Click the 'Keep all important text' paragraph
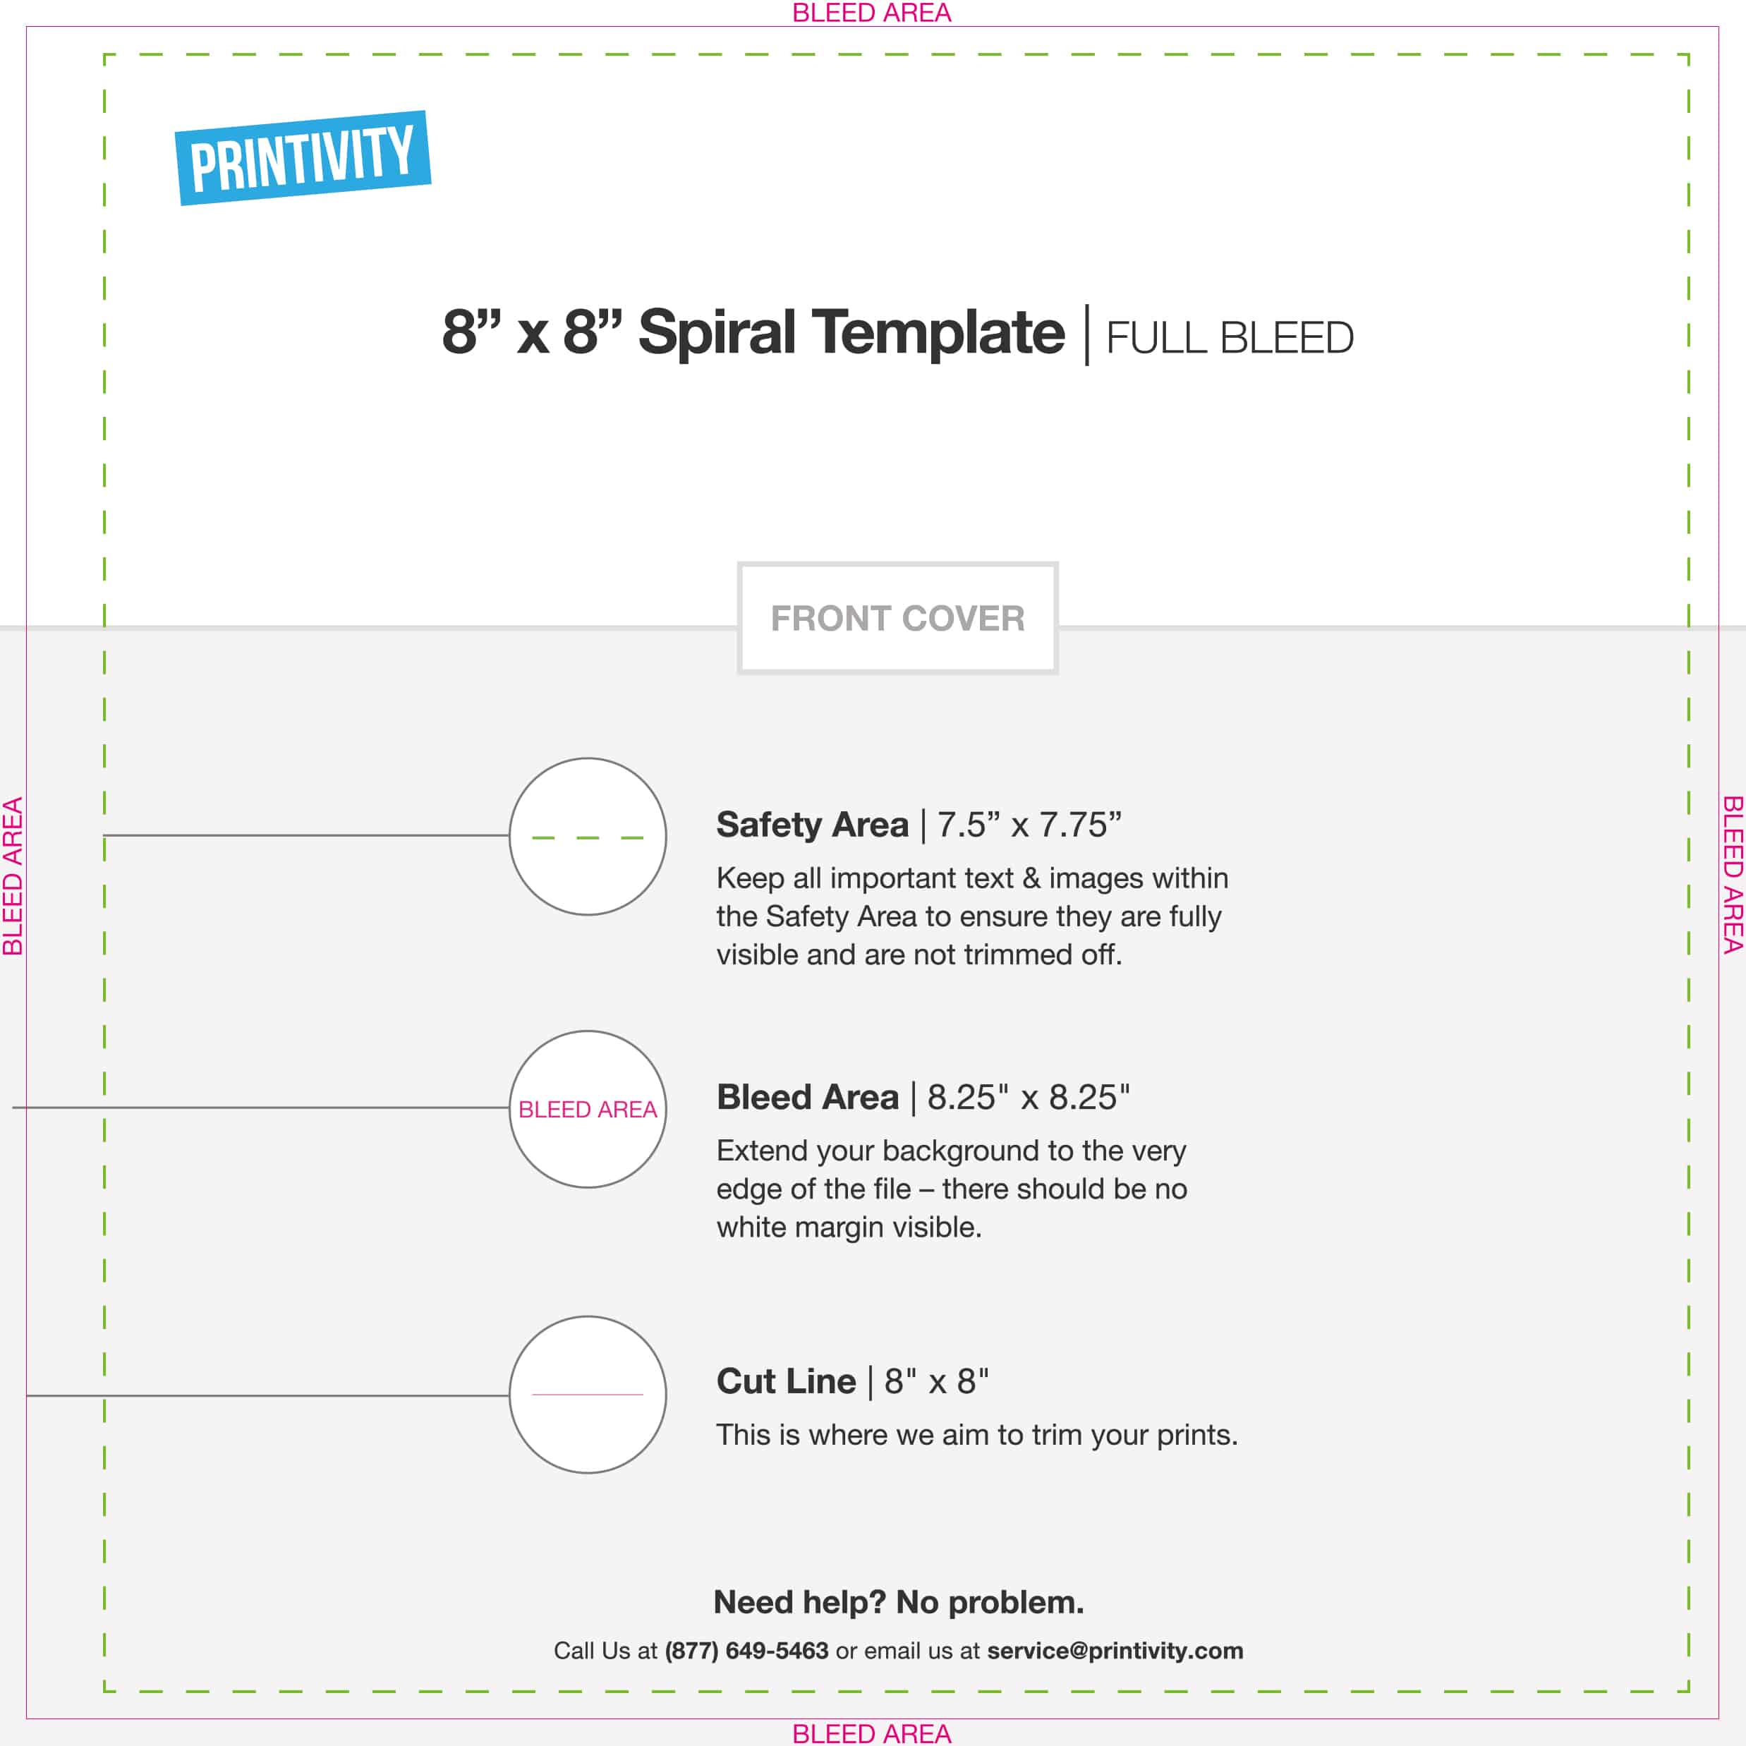Image resolution: width=1746 pixels, height=1746 pixels. tap(972, 916)
